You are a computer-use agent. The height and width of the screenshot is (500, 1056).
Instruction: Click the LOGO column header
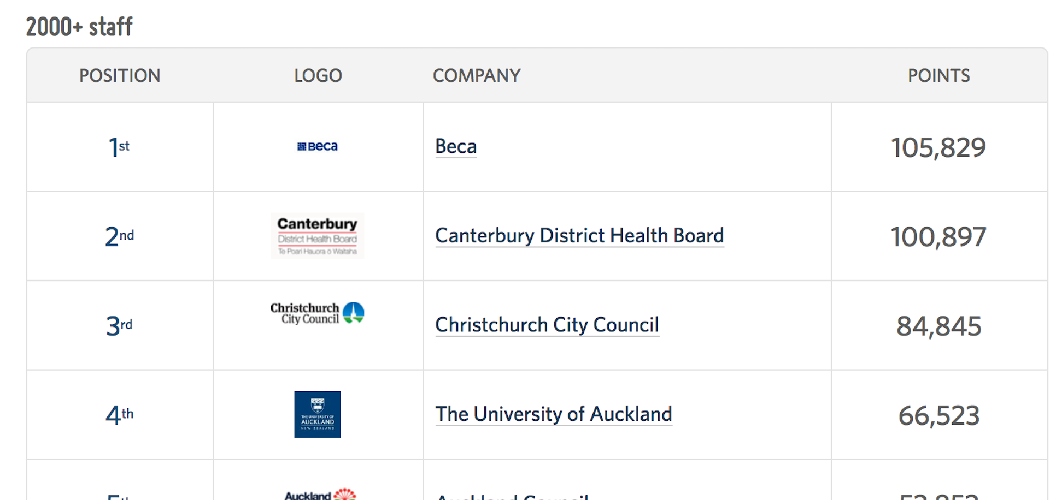318,75
